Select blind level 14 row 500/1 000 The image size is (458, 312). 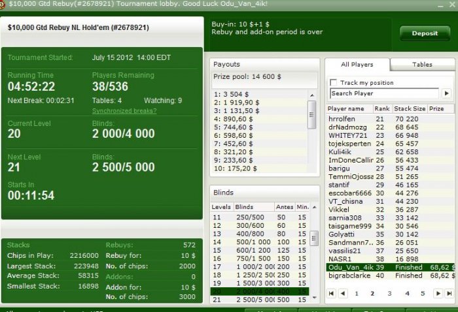(x=260, y=242)
